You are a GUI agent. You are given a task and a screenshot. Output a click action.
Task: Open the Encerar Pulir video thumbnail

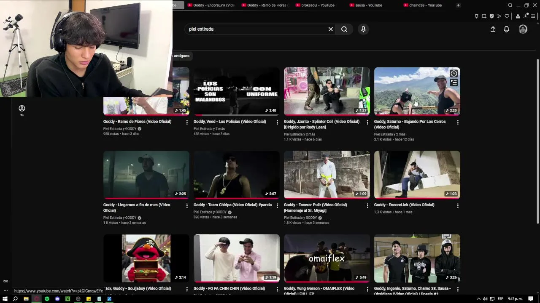pos(327,175)
